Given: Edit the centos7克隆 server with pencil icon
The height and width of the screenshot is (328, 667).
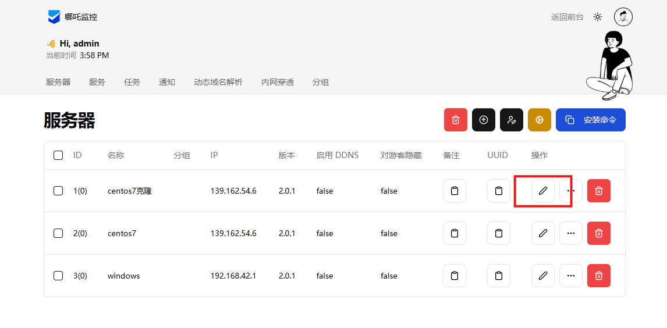Looking at the screenshot, I should click(543, 191).
